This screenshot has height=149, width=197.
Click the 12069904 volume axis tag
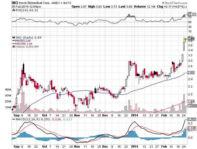(192, 106)
